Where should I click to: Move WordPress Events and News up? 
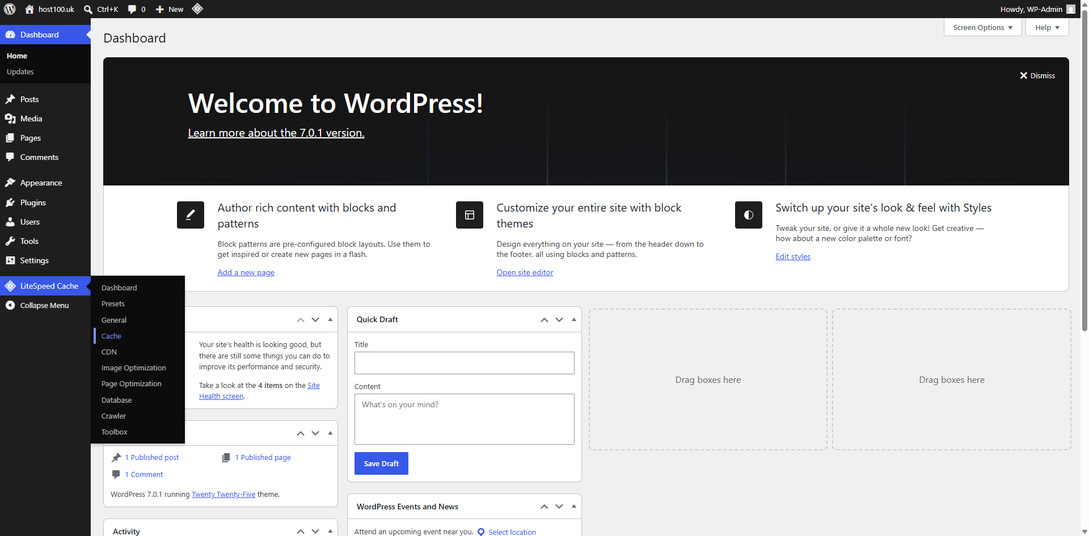[544, 507]
